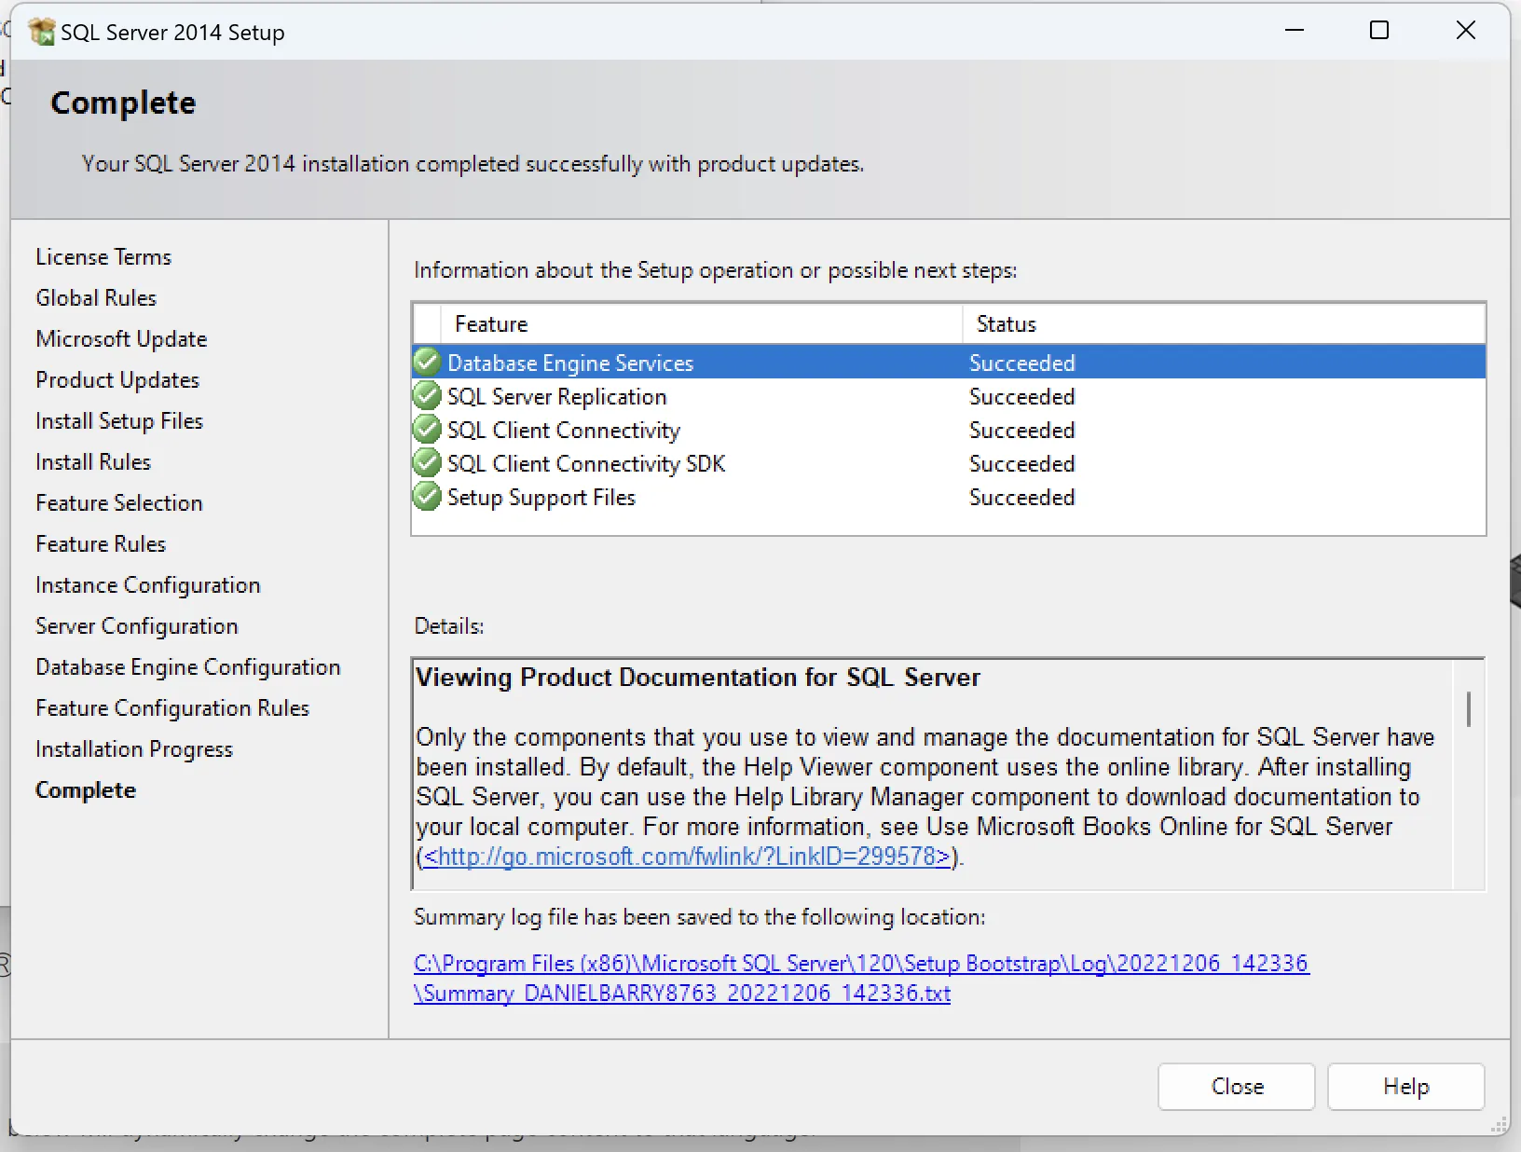
Task: Select Feature Configuration Rules step in sidebar
Action: [x=172, y=707]
